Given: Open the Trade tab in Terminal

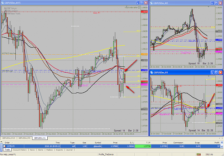Looking at the screenshot, I should click(x=7, y=150).
